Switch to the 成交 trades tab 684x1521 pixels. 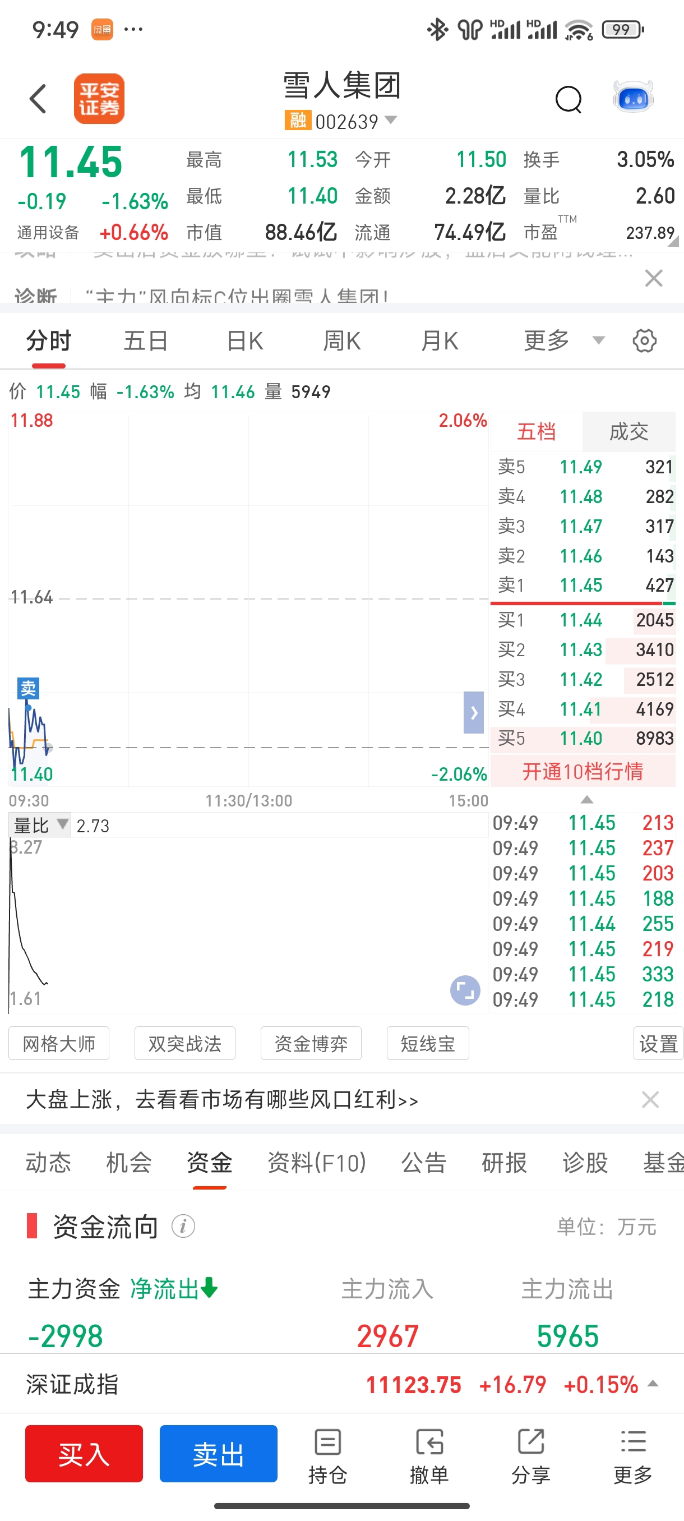[x=628, y=432]
